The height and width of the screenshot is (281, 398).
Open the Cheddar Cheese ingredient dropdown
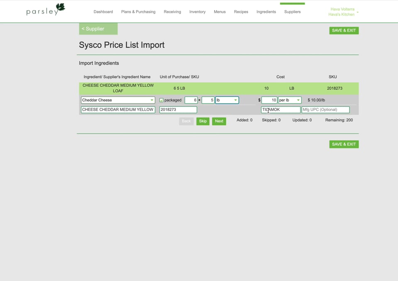point(152,100)
